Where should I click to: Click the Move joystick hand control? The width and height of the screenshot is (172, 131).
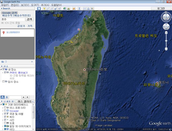point(166,27)
